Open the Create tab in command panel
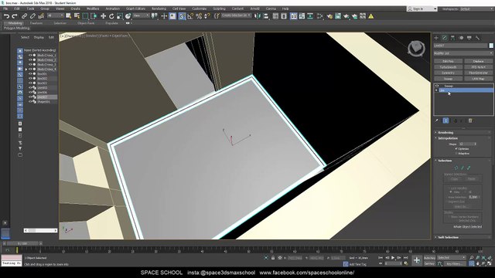Viewport: 495px width, 278px height. [436, 38]
